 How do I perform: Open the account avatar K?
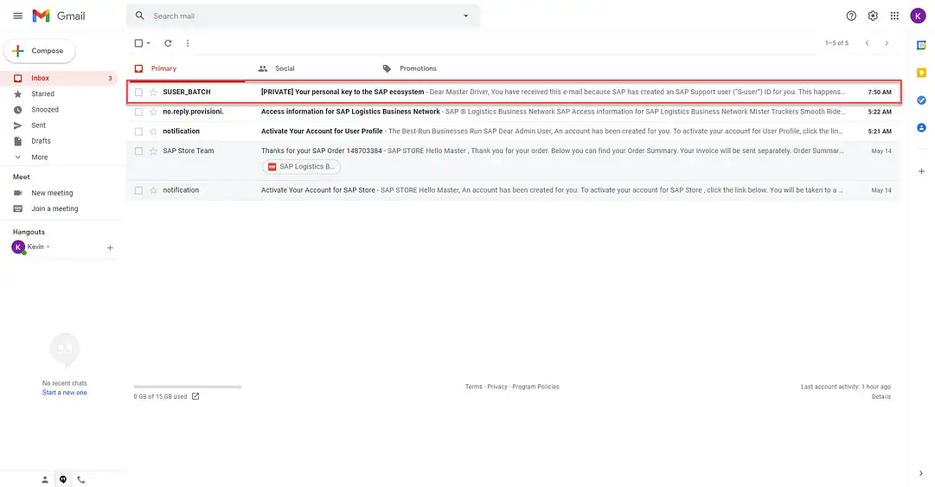coord(918,16)
